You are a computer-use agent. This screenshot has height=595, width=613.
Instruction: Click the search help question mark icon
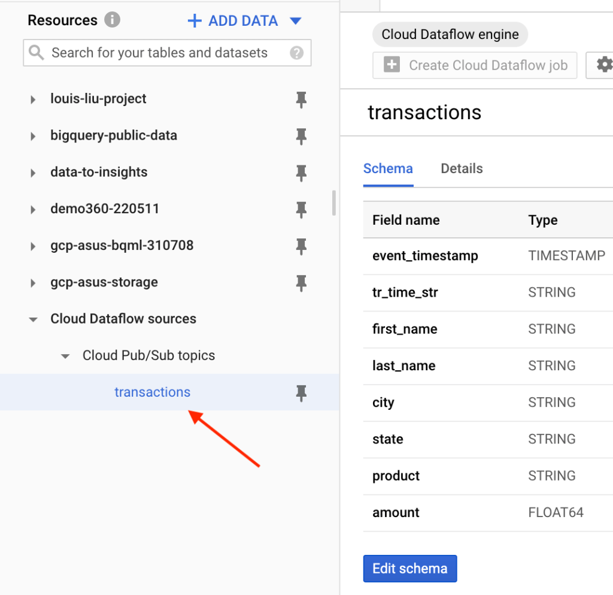coord(296,53)
